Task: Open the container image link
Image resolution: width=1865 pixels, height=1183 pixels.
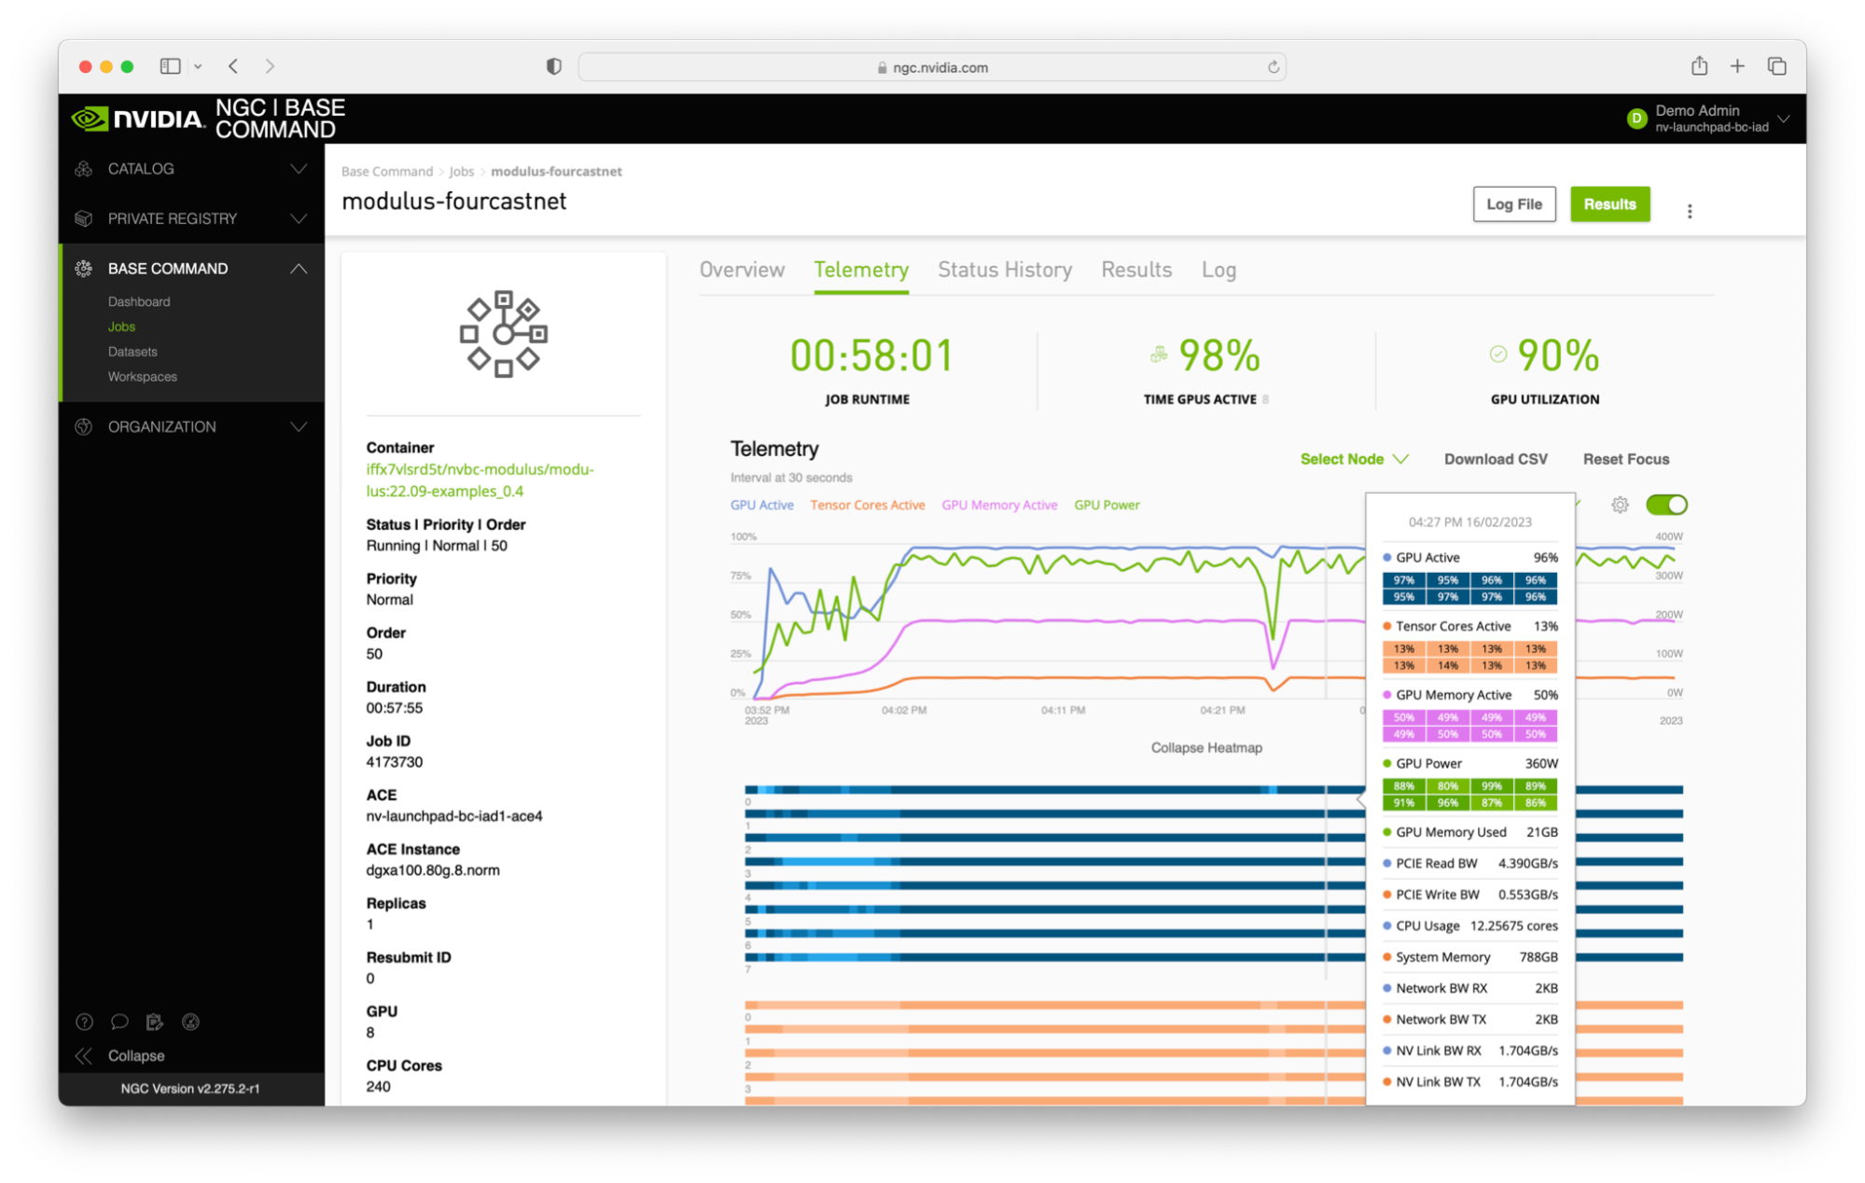Action: [x=480, y=480]
